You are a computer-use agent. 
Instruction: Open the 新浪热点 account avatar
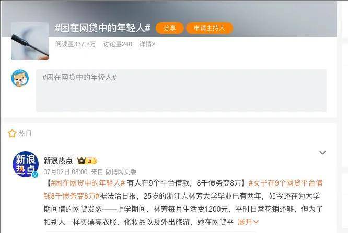(26, 164)
